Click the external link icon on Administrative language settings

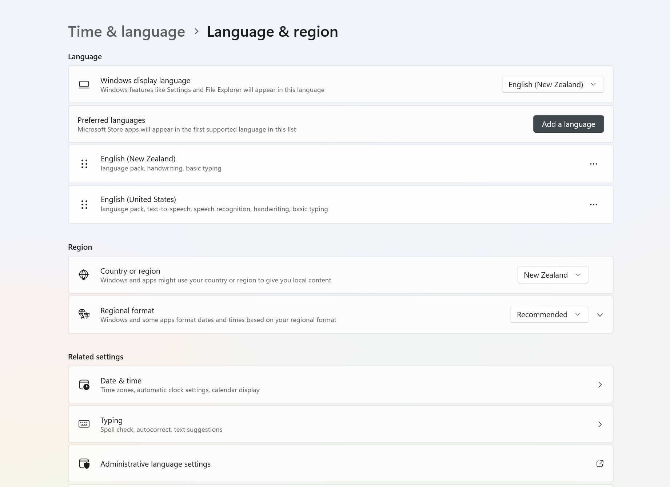(x=600, y=463)
